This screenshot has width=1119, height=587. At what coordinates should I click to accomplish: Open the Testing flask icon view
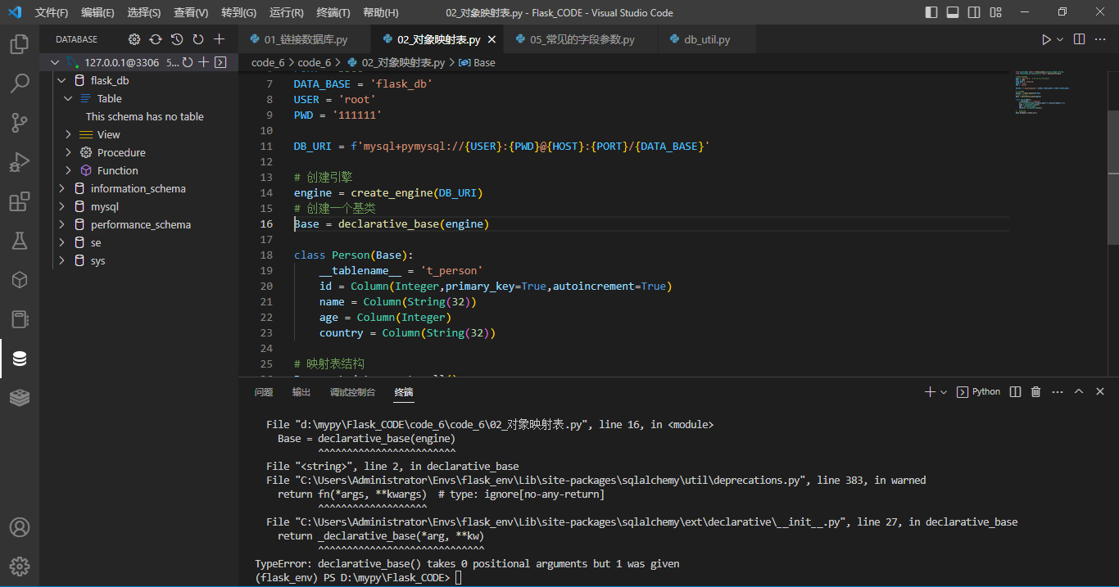20,241
